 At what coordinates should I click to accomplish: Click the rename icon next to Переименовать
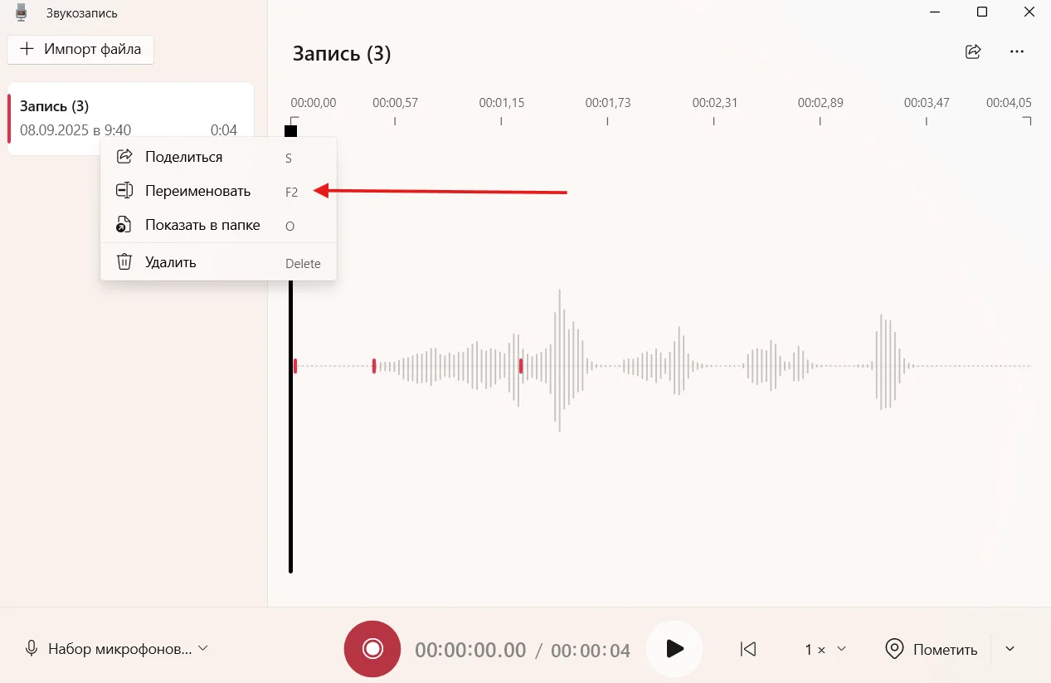pos(124,191)
